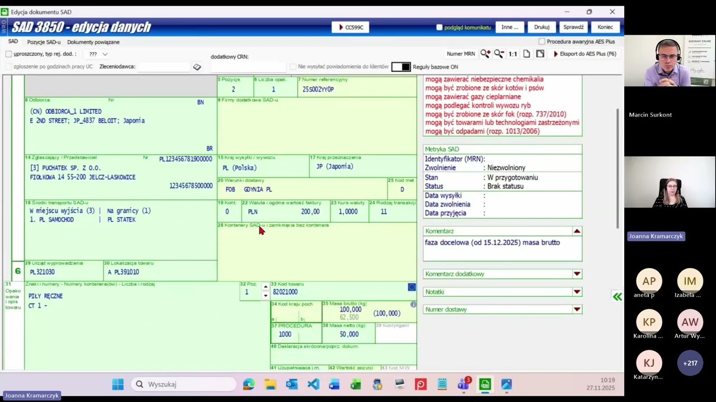Click the Zleceniodawca input field
This screenshot has width=716, height=402.
(164, 66)
